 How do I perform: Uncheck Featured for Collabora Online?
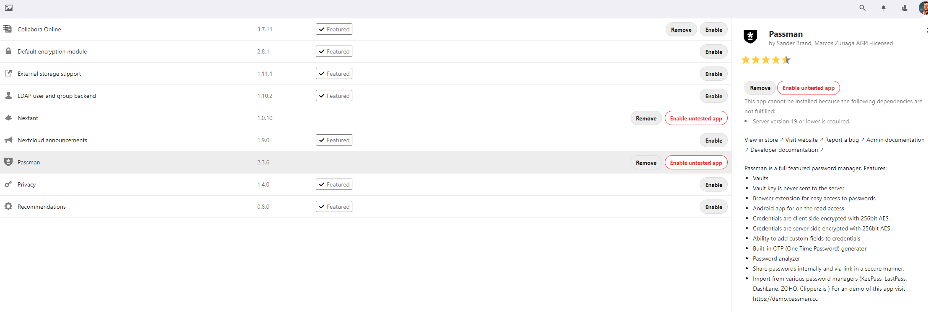tap(322, 29)
